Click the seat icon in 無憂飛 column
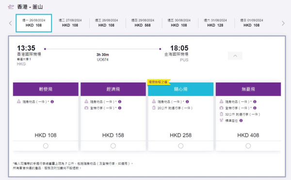The width and height of the screenshot is (291, 180). click(x=222, y=120)
